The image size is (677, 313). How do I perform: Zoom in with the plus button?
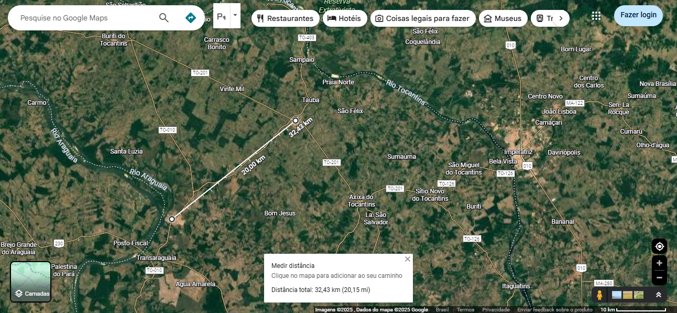pyautogui.click(x=659, y=263)
